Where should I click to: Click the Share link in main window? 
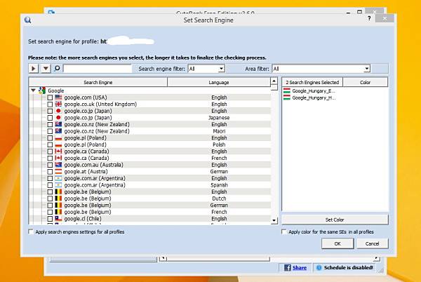pos(300,267)
